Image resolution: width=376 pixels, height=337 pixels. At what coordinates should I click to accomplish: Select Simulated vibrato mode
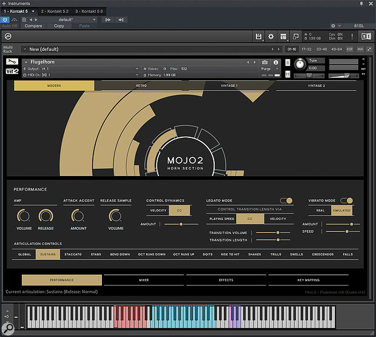341,211
